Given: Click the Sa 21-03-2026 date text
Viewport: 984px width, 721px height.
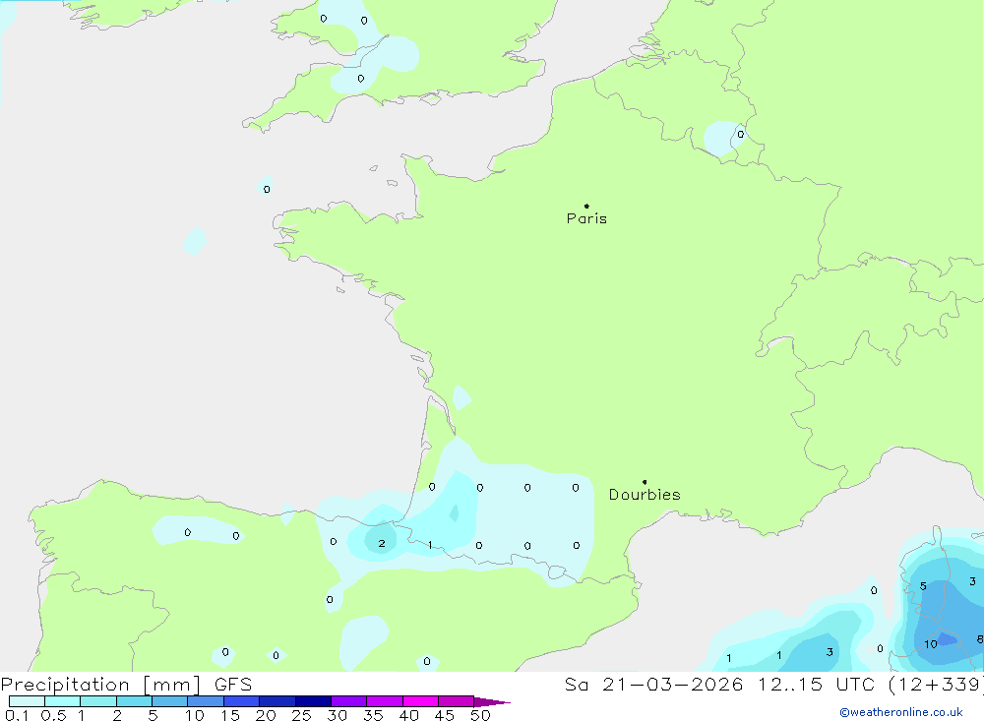Looking at the screenshot, I should pos(653,685).
